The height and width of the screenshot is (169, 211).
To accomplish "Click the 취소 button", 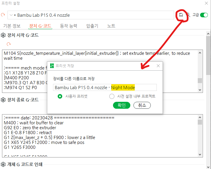I will point(142,105).
